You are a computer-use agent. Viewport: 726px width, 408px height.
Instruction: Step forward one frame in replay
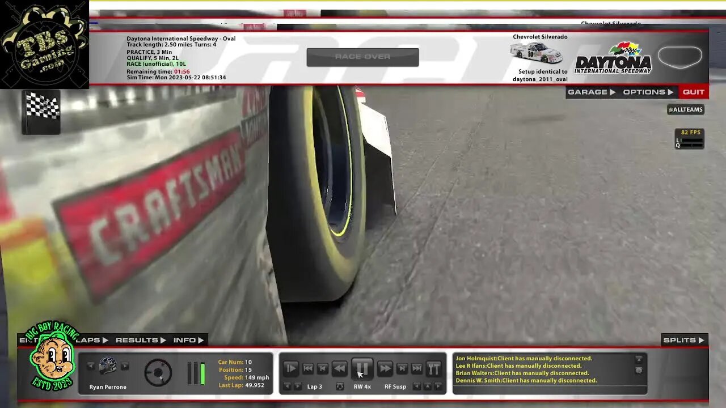point(402,369)
